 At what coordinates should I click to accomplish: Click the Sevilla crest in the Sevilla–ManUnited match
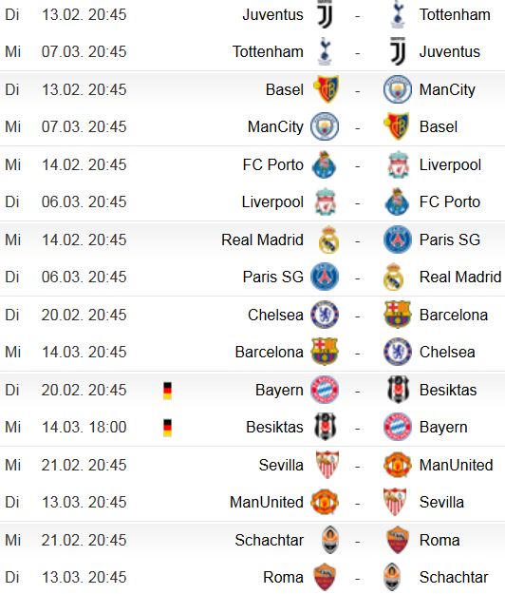point(327,465)
